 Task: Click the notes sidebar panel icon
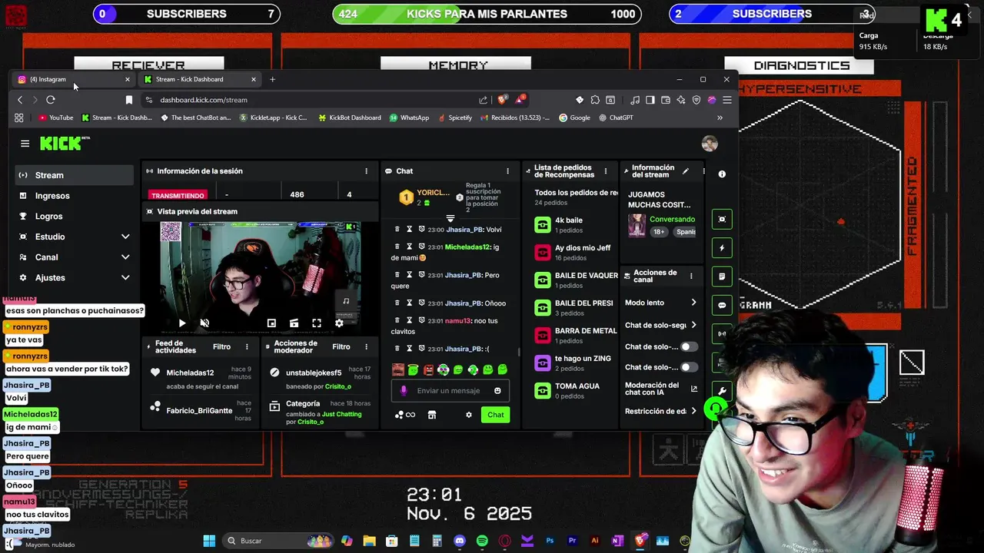722,276
